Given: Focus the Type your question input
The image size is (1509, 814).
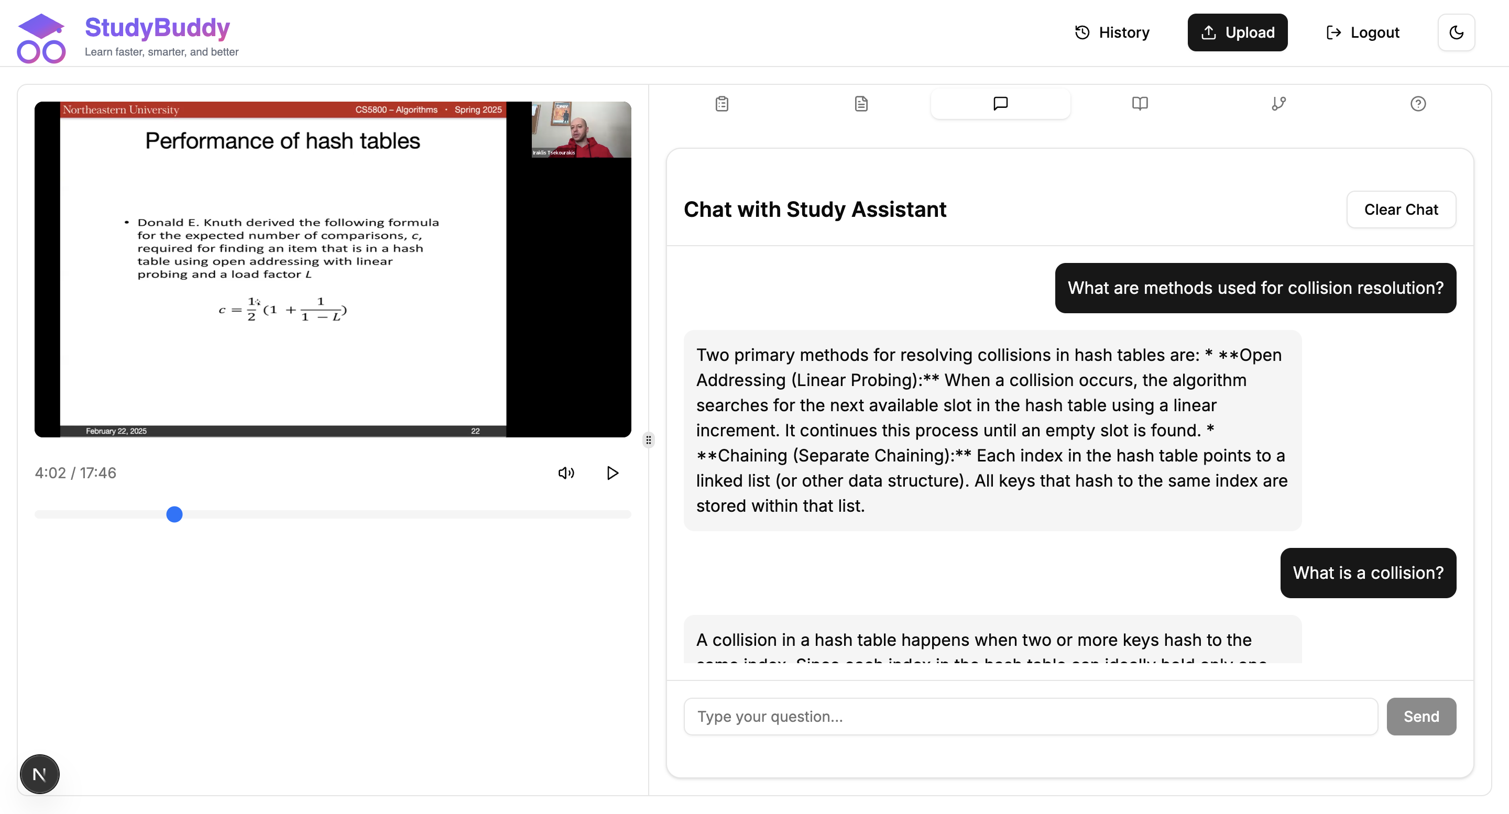Looking at the screenshot, I should tap(1030, 716).
